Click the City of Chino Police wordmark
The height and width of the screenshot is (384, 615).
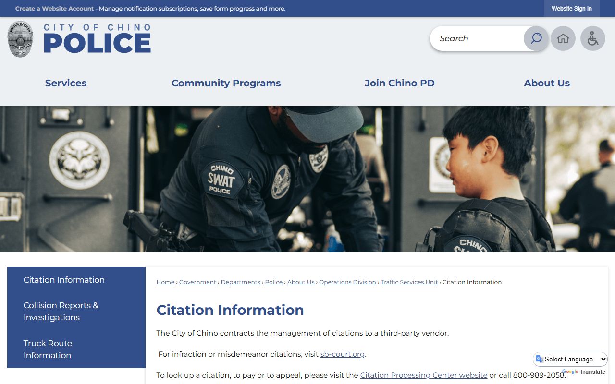[97, 38]
